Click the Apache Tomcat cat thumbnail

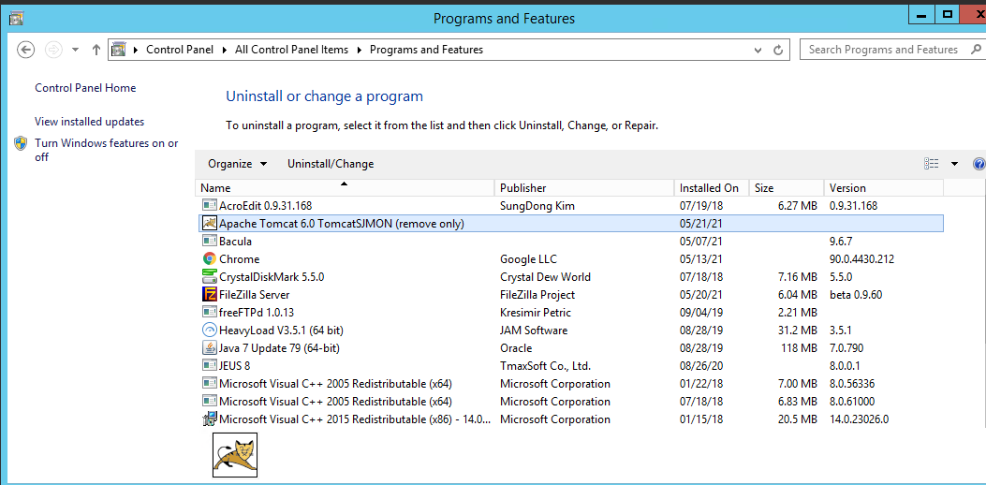coord(234,455)
